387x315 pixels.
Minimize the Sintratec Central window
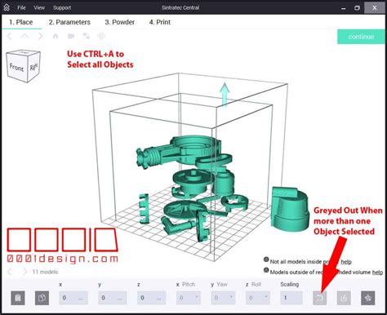[344, 8]
